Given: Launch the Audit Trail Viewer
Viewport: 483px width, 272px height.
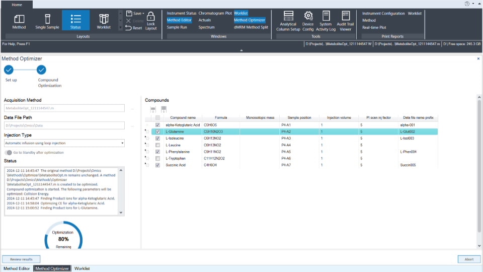Looking at the screenshot, I should 345,21.
